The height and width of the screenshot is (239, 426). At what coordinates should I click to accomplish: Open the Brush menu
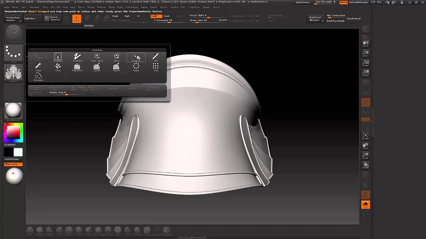15,7
